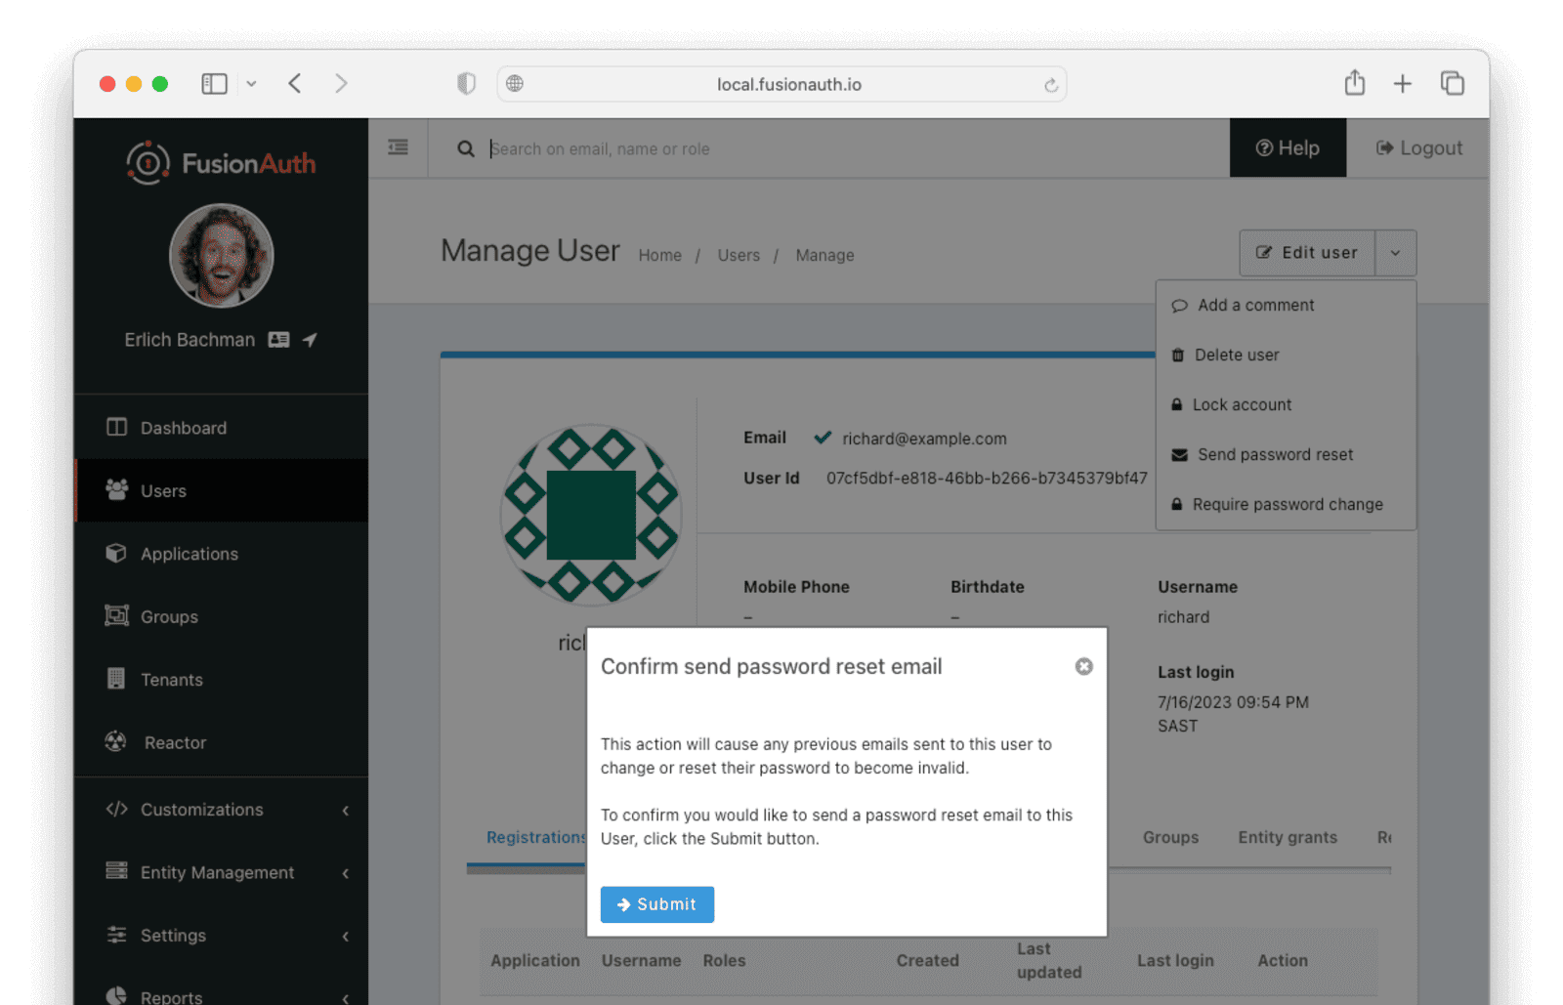Click Logout
The width and height of the screenshot is (1563, 1005).
(x=1418, y=147)
